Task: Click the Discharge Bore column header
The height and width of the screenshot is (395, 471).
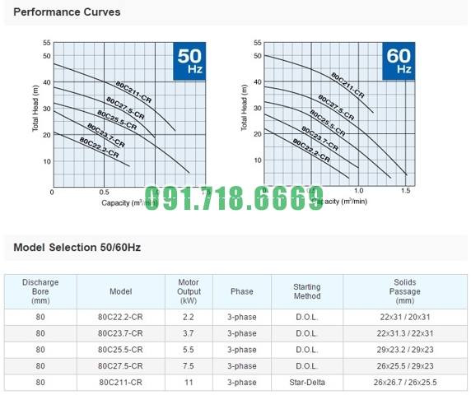Action: pyautogui.click(x=40, y=291)
